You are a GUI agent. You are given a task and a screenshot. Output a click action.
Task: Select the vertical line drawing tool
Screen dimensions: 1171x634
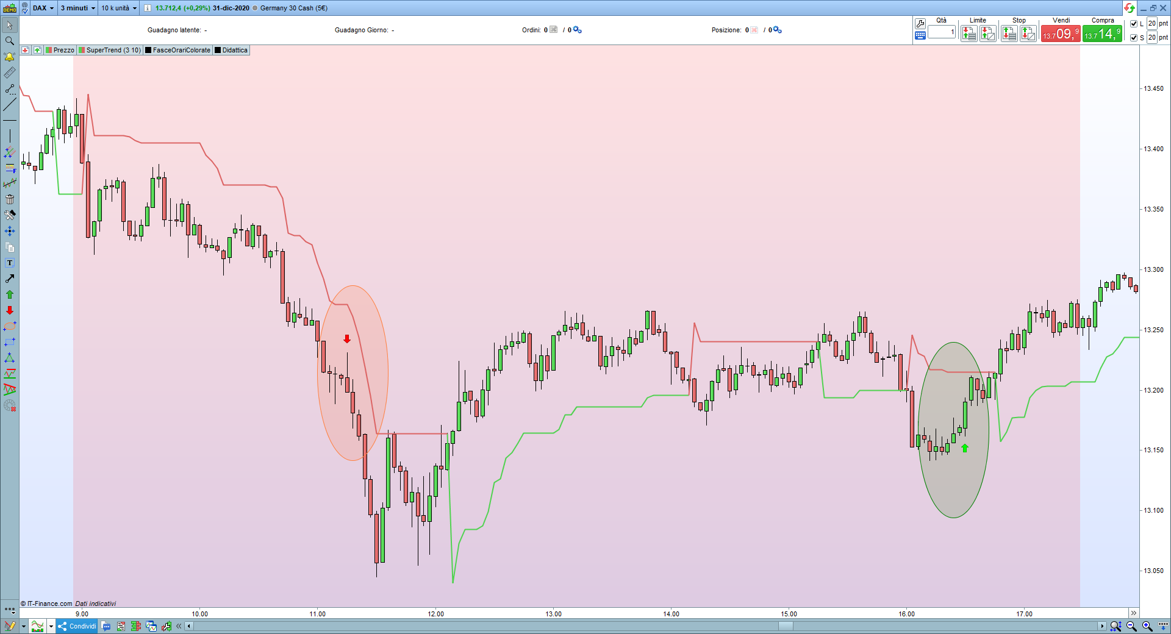coord(10,136)
